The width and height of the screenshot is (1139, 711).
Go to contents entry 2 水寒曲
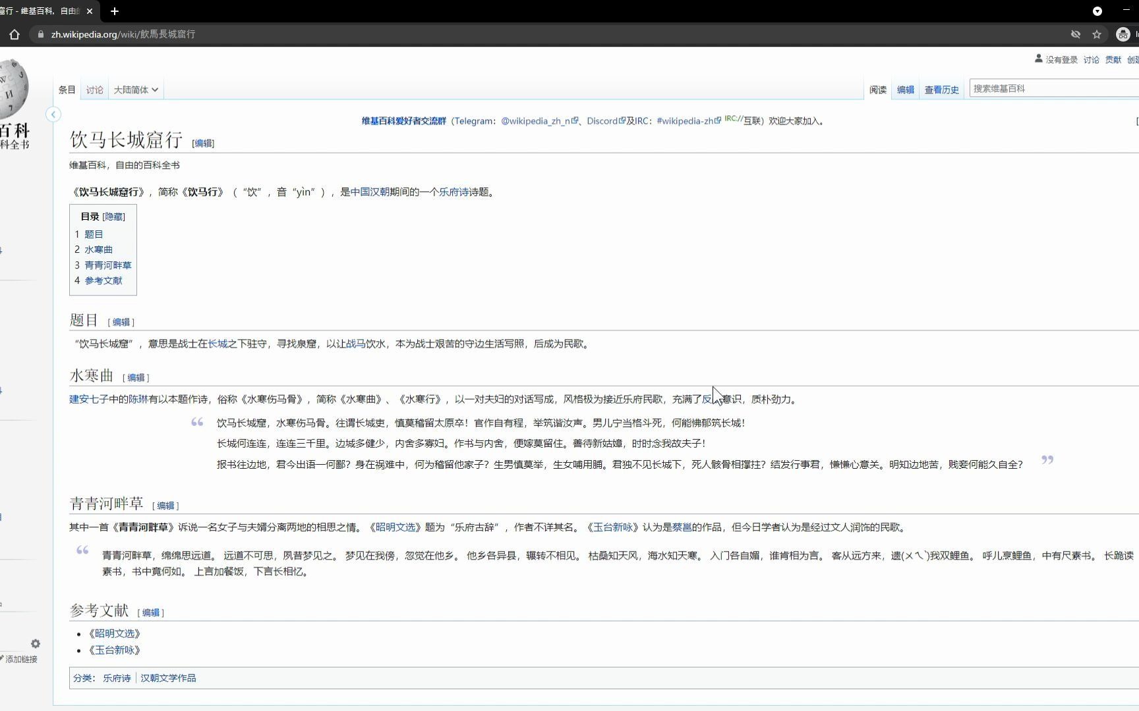coord(94,250)
